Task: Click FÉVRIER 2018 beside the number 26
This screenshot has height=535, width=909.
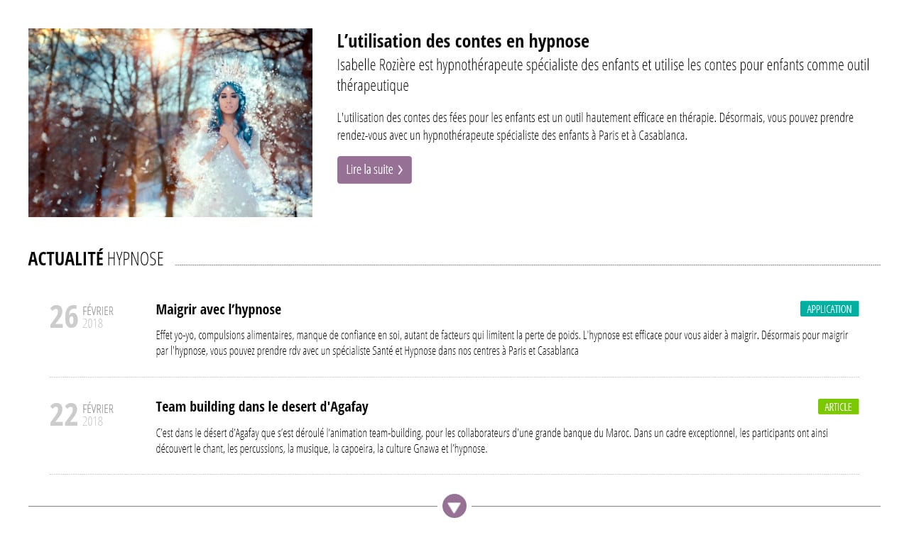Action: click(x=98, y=317)
